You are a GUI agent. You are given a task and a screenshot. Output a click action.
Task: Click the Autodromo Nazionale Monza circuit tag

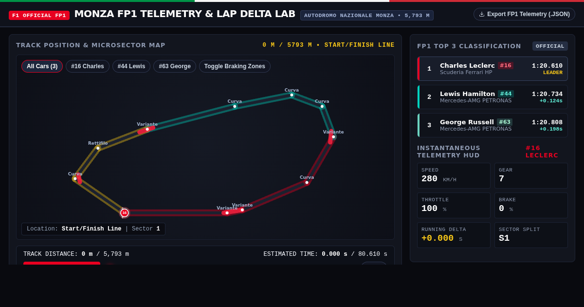[x=367, y=16]
